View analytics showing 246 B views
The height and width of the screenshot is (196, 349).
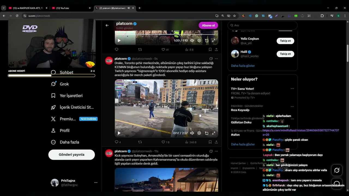[191, 142]
